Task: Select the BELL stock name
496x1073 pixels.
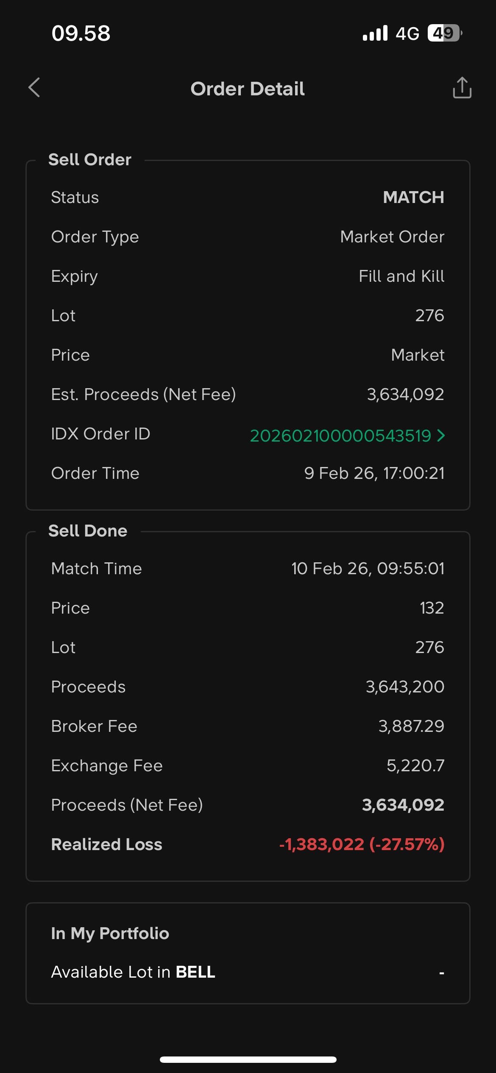Action: click(x=195, y=972)
